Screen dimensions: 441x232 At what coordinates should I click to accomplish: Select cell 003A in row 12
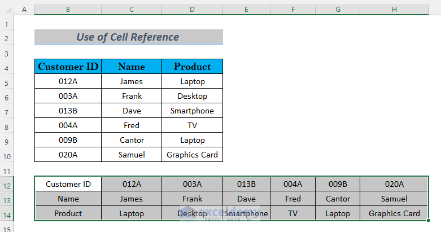point(192,184)
